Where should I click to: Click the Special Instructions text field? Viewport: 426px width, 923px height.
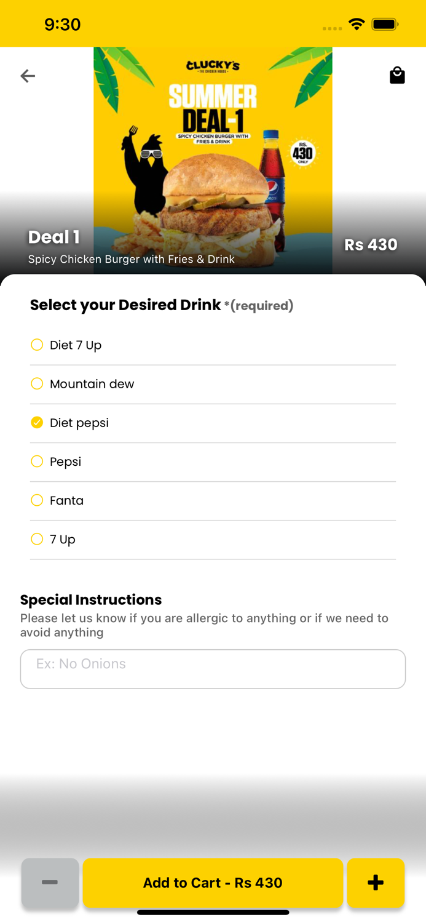coord(213,669)
